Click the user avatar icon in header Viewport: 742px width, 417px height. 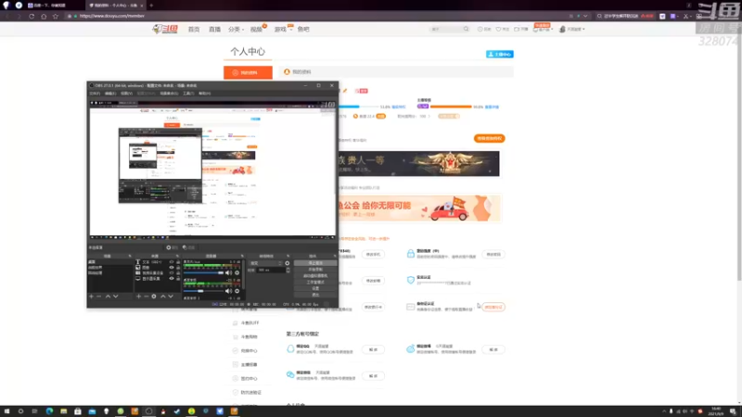[x=562, y=29]
